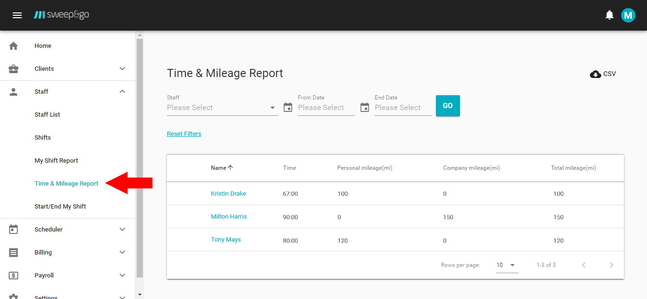The height and width of the screenshot is (299, 647).
Task: Open the Rows per page dropdown
Action: pyautogui.click(x=506, y=265)
